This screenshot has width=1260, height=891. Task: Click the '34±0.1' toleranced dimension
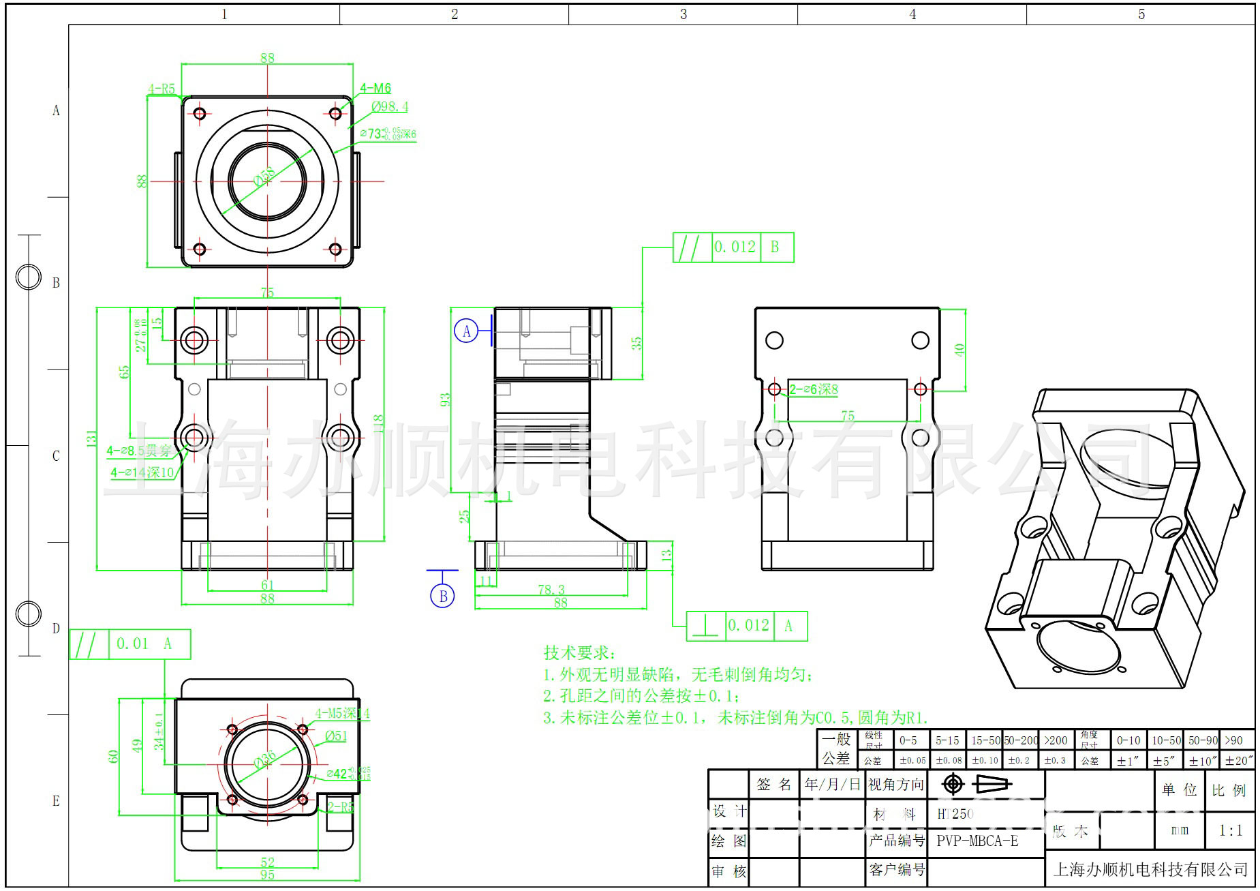coord(159,731)
